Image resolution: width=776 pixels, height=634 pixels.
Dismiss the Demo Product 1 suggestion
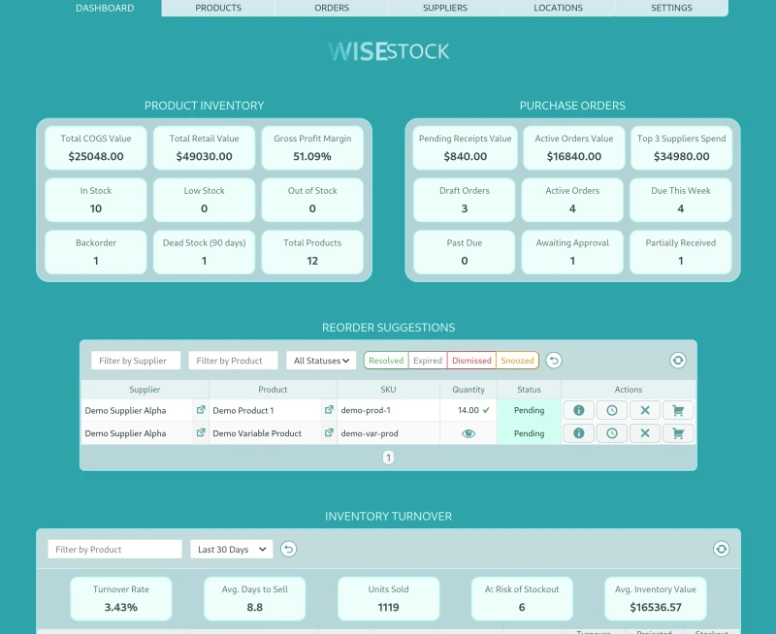click(x=645, y=410)
